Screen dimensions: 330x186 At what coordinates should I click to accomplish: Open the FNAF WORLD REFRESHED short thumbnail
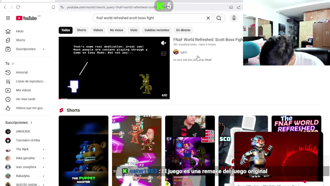pyautogui.click(x=296, y=124)
